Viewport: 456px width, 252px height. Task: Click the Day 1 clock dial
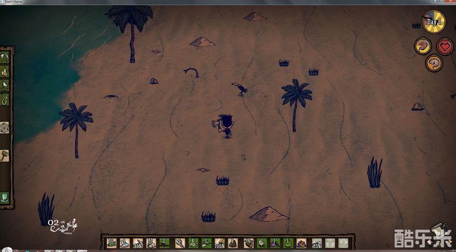tap(433, 22)
